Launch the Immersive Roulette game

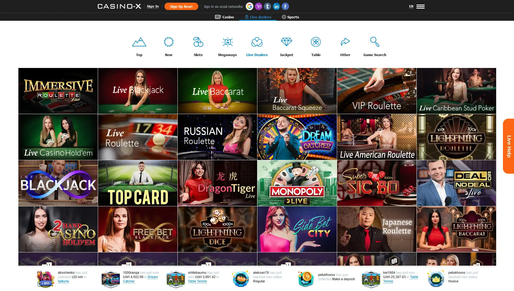(x=58, y=91)
